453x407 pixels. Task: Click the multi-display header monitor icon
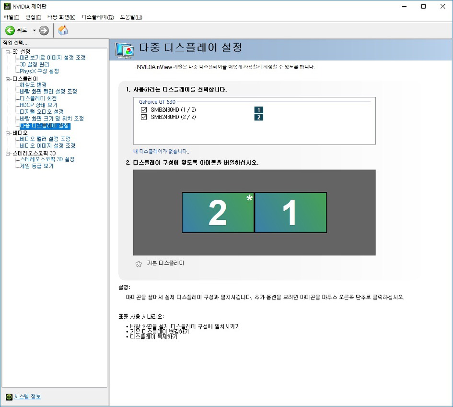(125, 50)
